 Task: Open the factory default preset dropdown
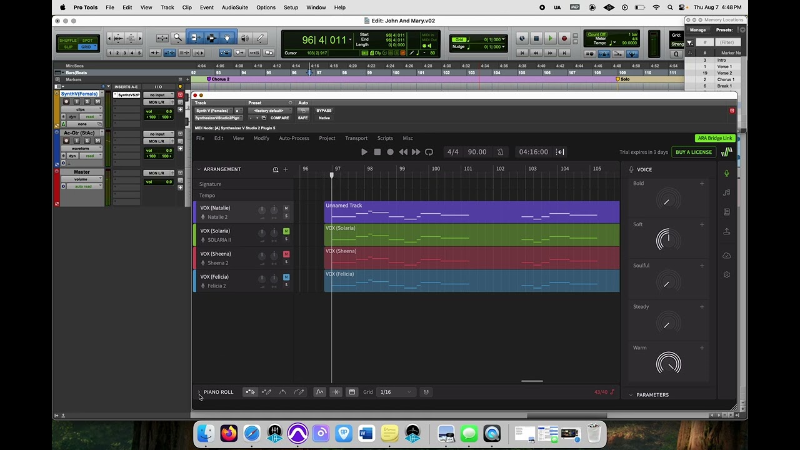269,111
